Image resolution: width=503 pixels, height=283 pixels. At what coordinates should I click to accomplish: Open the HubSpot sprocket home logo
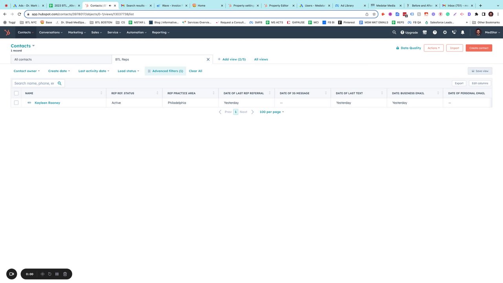[x=7, y=32]
